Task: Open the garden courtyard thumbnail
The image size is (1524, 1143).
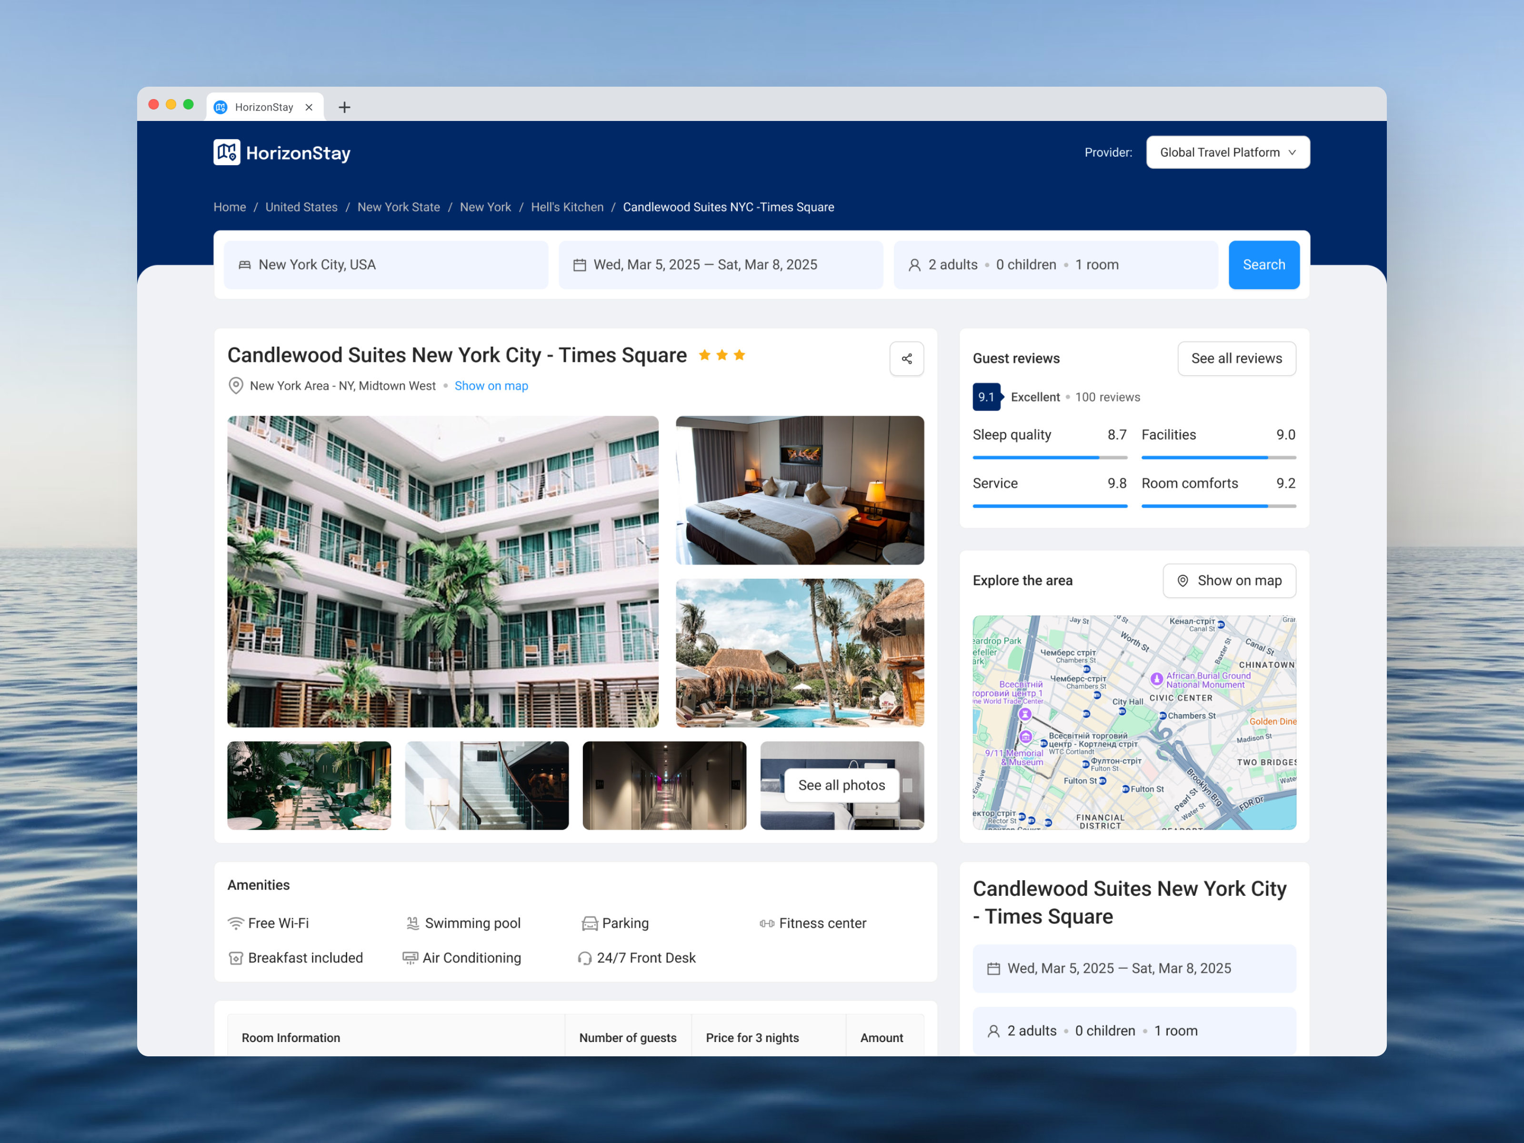Action: pyautogui.click(x=310, y=785)
